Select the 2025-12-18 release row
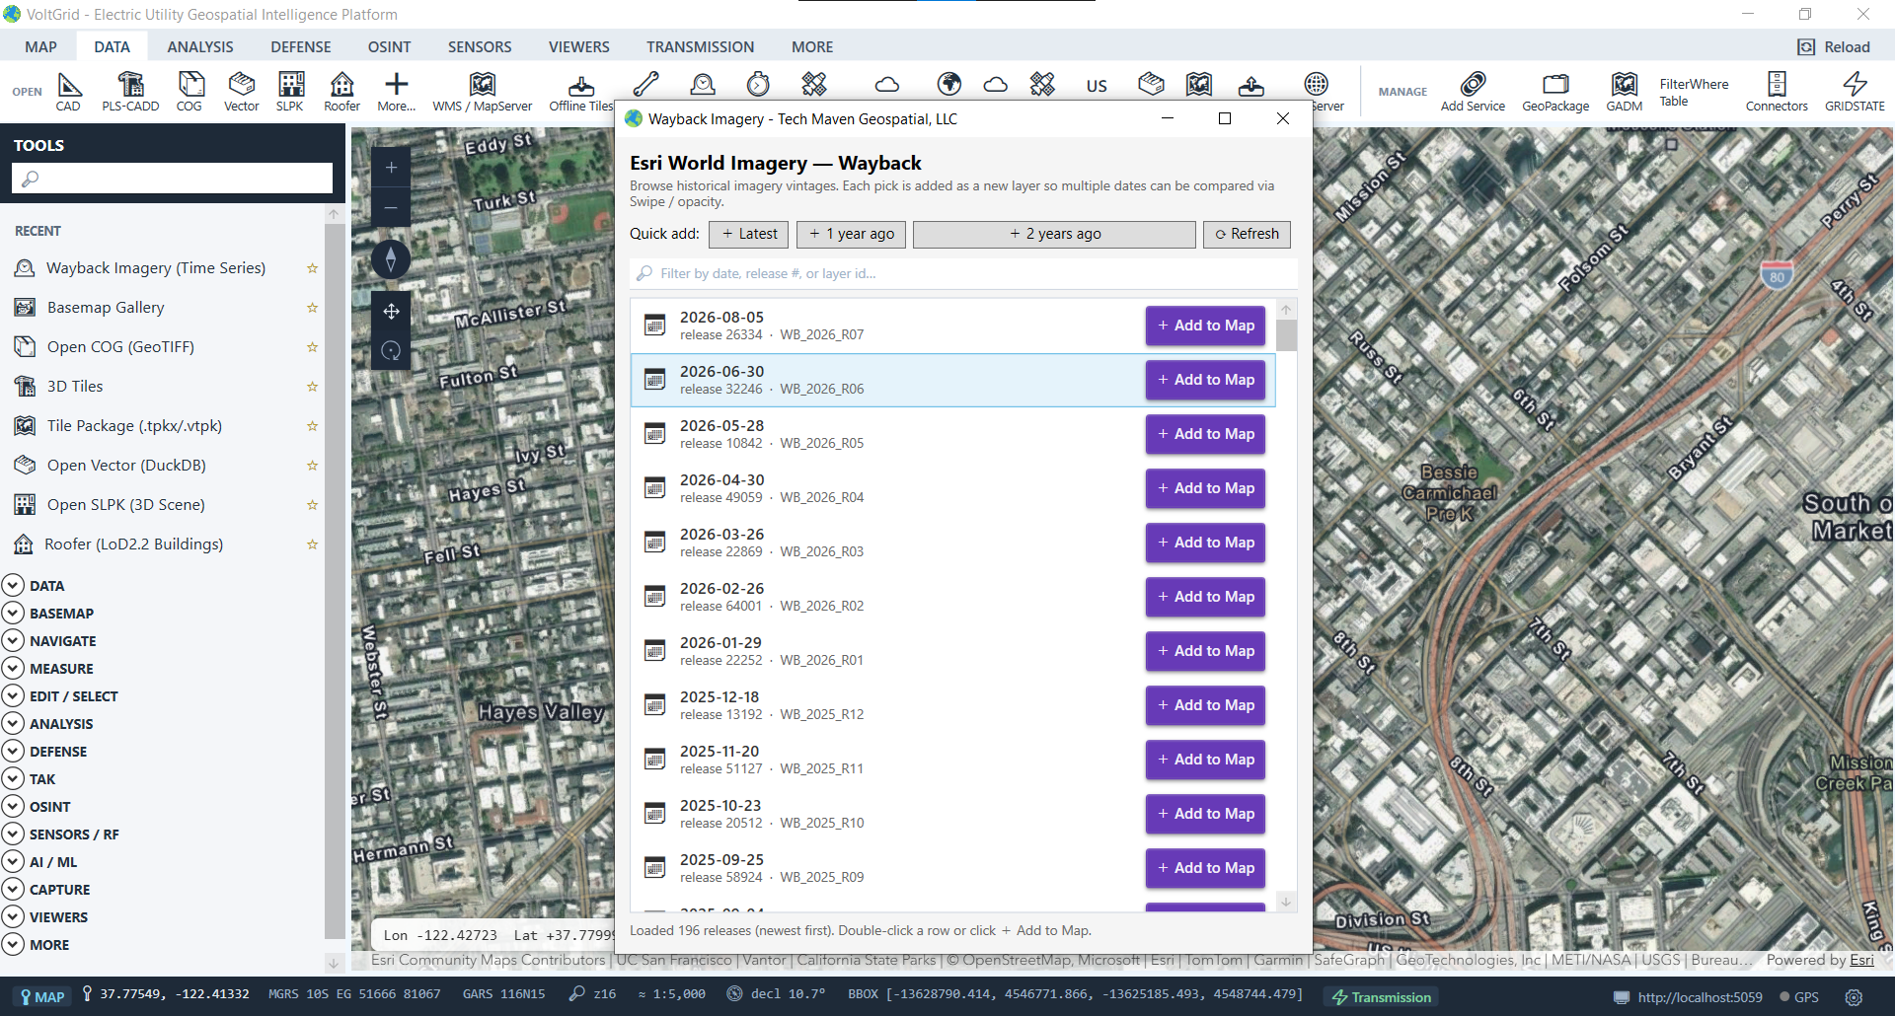Image resolution: width=1895 pixels, height=1016 pixels. [x=952, y=705]
